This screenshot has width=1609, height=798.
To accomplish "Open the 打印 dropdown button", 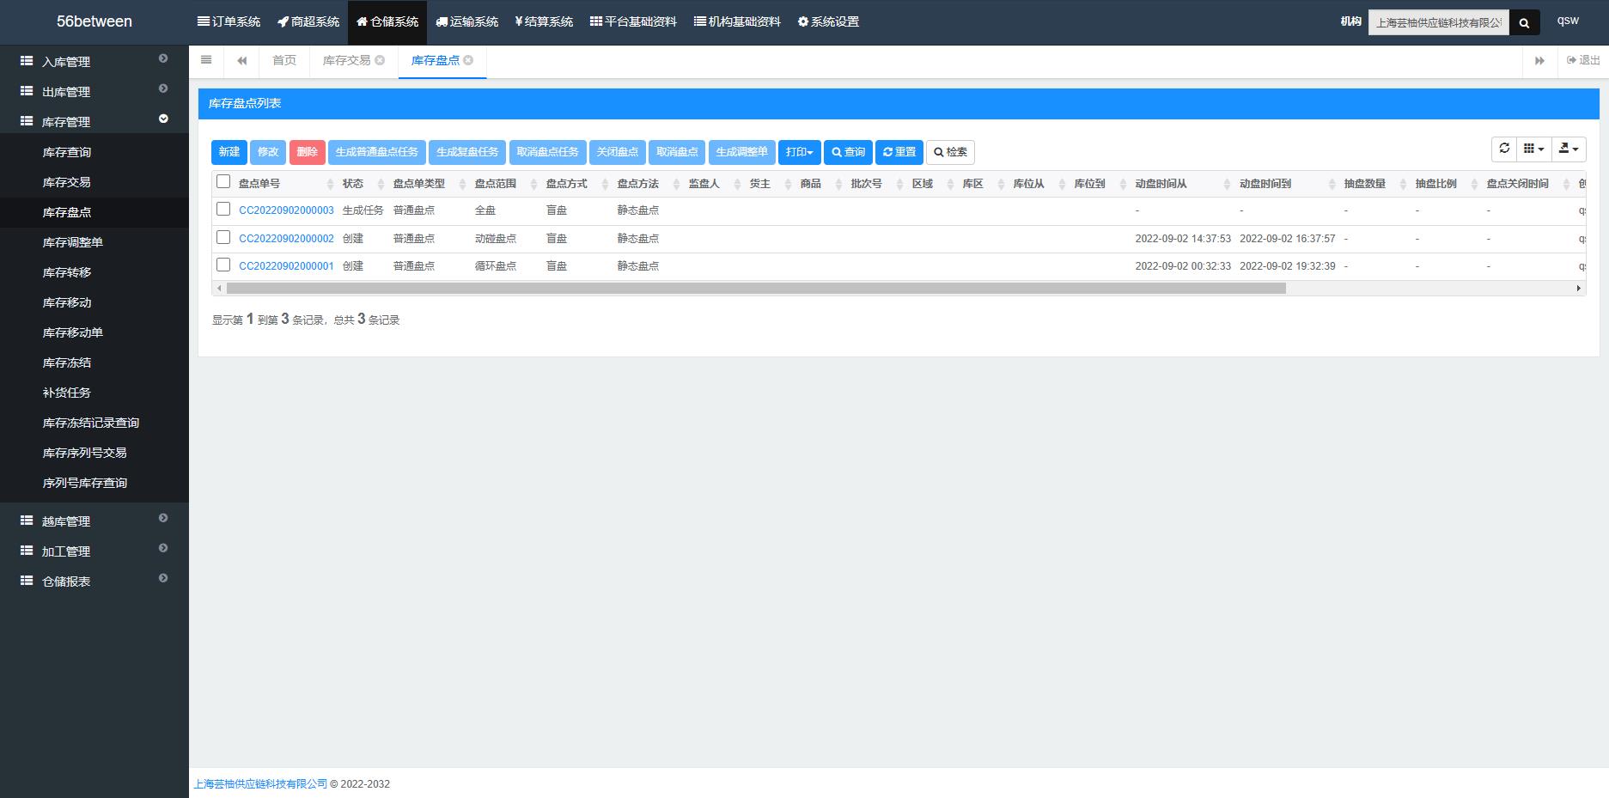I will tap(799, 152).
